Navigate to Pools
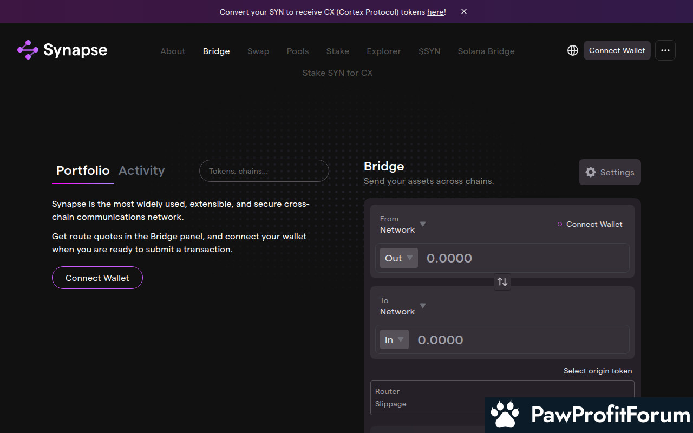This screenshot has height=433, width=693. point(298,51)
